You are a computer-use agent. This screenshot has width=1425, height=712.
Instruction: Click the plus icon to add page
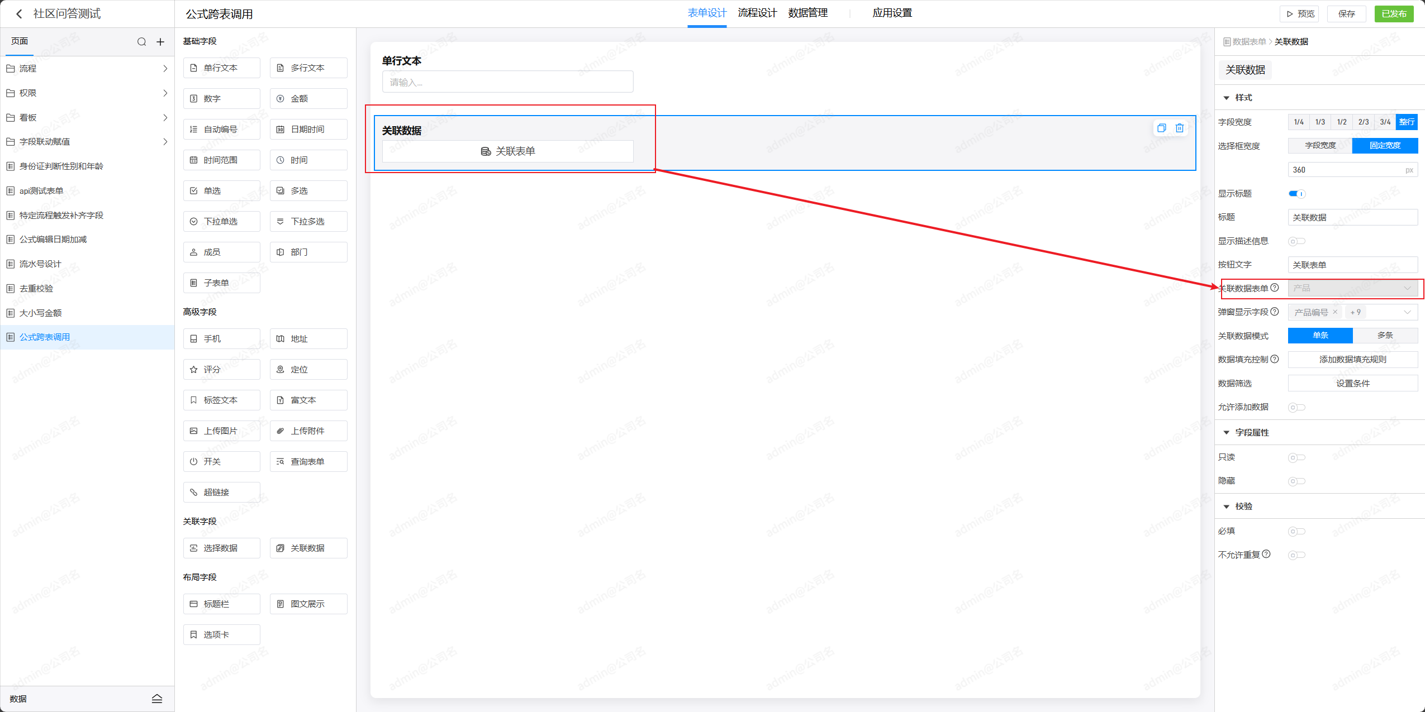(x=160, y=42)
